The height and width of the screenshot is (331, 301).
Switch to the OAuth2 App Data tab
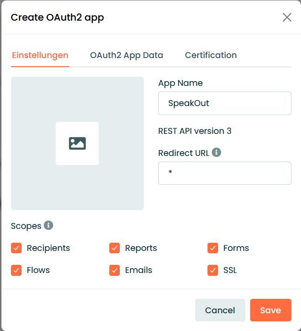127,55
